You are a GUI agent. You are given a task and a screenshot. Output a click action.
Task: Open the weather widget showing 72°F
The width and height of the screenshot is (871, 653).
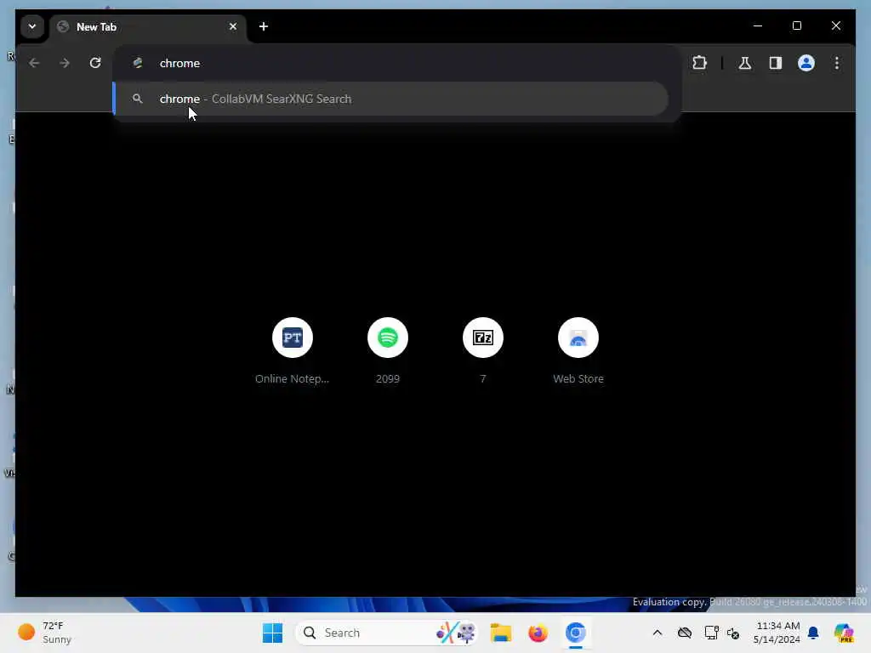44,633
